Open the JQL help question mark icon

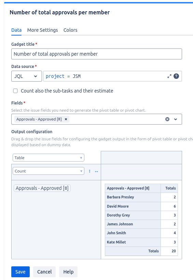tap(176, 76)
